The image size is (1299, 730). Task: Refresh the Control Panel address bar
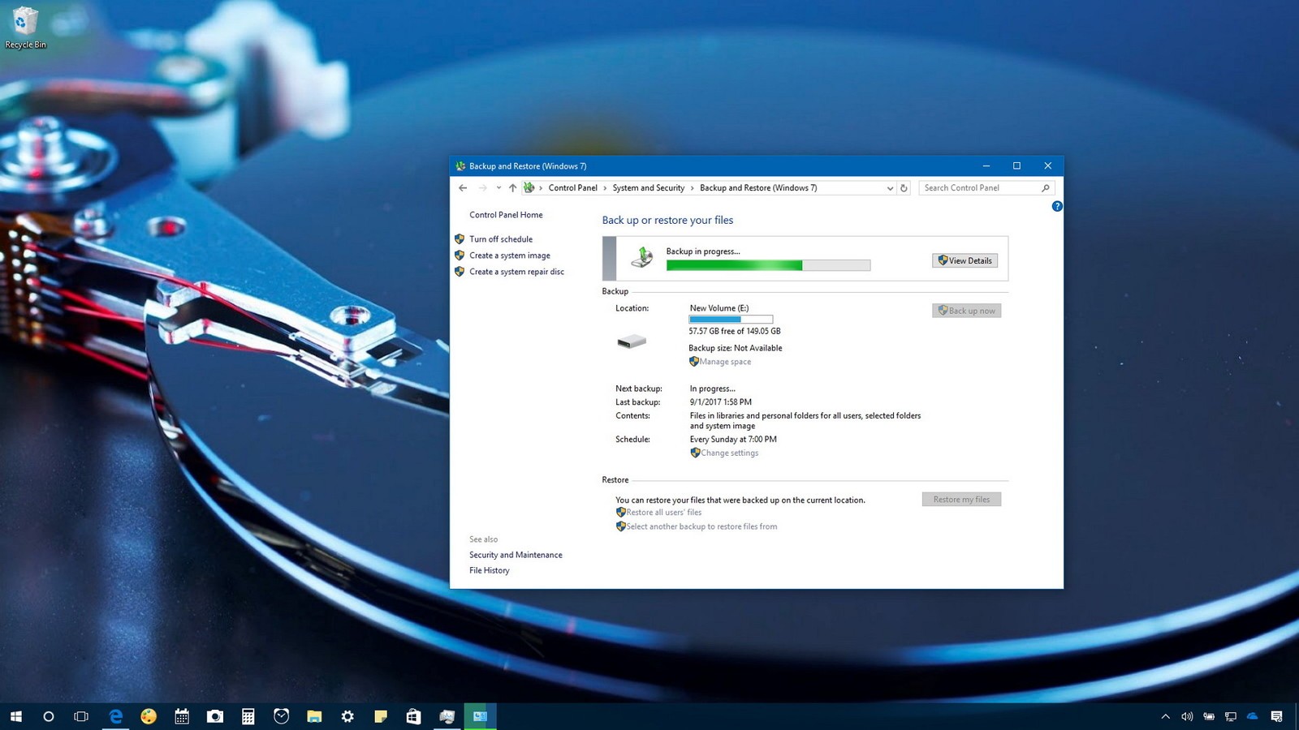point(904,188)
